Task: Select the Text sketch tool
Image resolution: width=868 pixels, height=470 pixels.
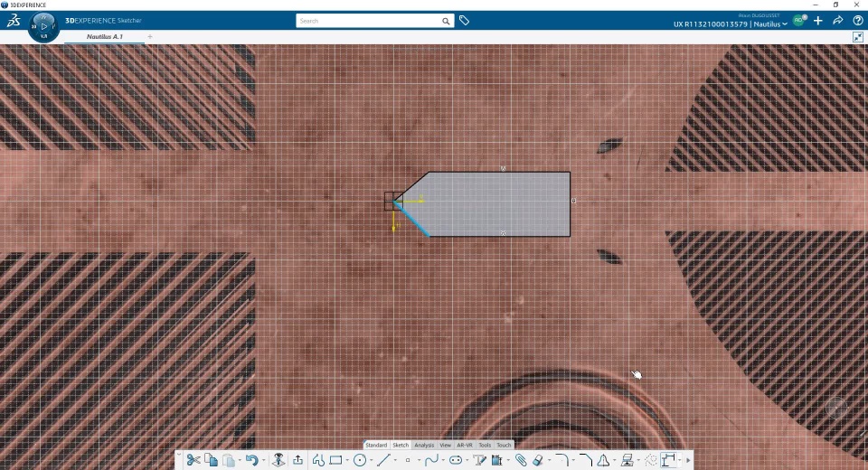Action: 479,460
